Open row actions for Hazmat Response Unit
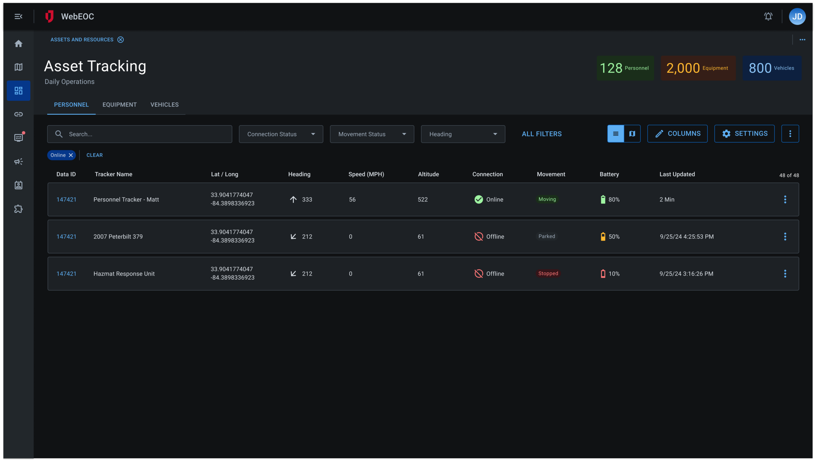Screen dimensions: 816x460 click(785, 274)
